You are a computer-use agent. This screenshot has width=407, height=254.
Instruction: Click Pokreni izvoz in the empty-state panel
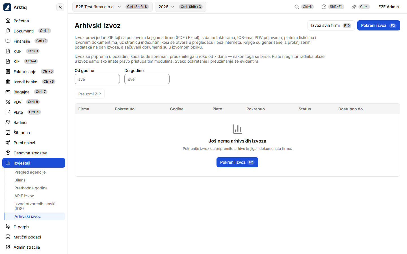[x=237, y=162]
